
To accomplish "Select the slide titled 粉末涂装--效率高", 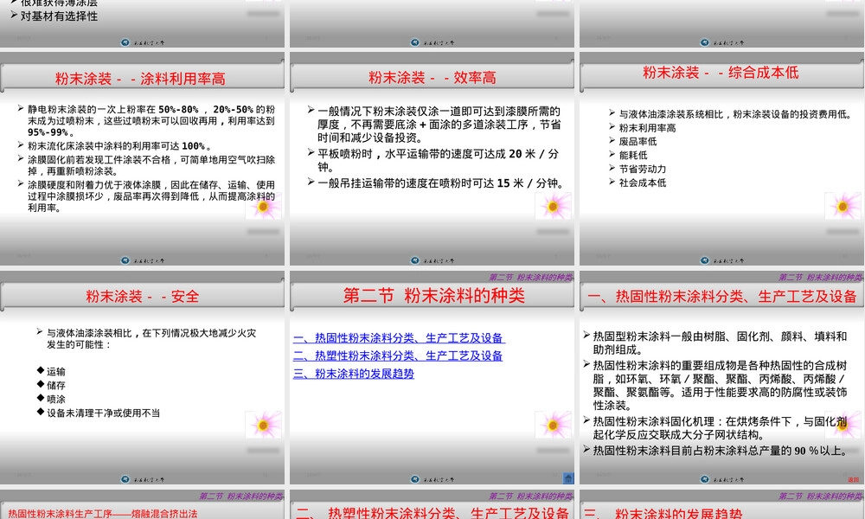I will coord(432,158).
